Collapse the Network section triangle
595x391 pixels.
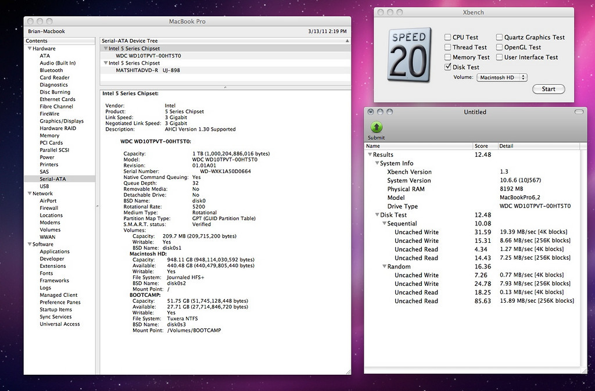(29, 193)
